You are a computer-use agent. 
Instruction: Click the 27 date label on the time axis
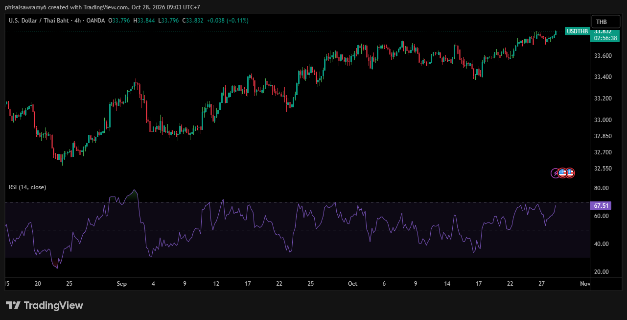(542, 284)
